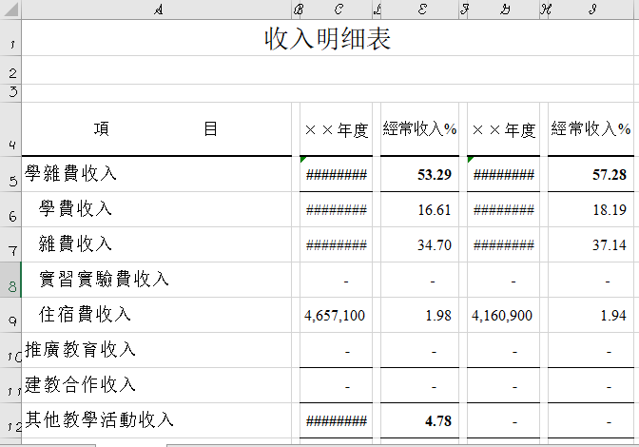Image resolution: width=639 pixels, height=447 pixels.
Task: Click the bold 4.78 cell
Action: [419, 420]
